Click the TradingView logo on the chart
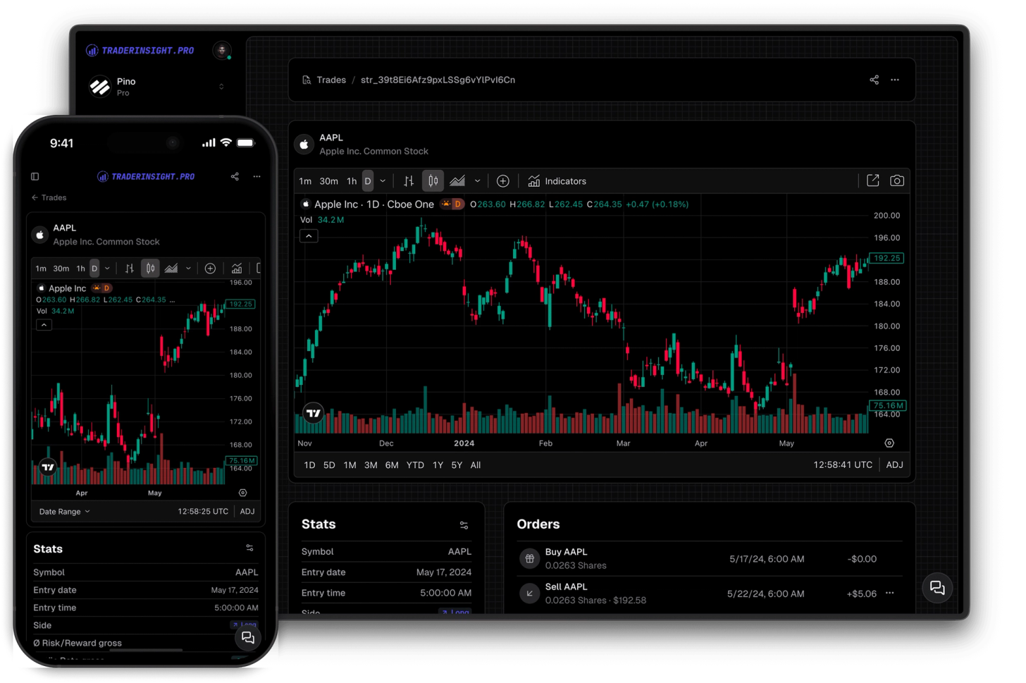This screenshot has width=1026, height=683. (x=313, y=412)
